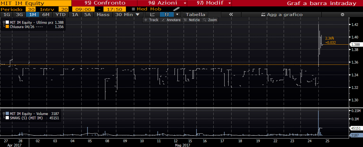This screenshot has height=147, width=363.
Task: Click the pencil edit icon beside Med Mob
Action: [x=176, y=9]
